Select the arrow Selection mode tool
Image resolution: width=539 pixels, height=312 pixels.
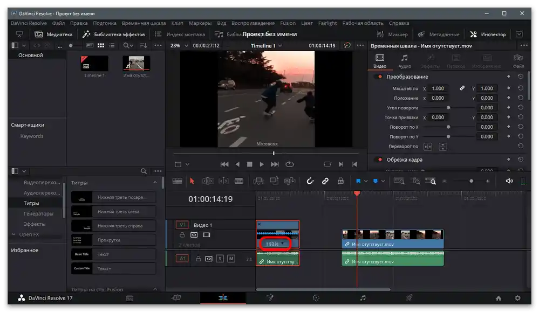click(192, 181)
